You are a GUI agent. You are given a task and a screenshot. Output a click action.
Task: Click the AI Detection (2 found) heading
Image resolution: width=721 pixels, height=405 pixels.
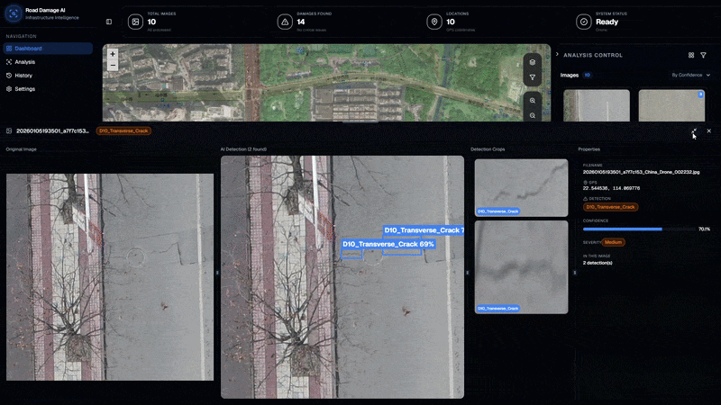pyautogui.click(x=243, y=149)
